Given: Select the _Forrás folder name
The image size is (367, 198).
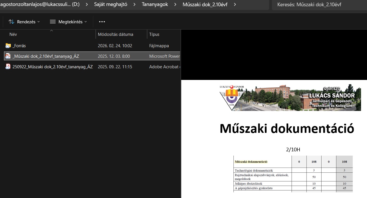Looking at the screenshot, I should coord(19,46).
